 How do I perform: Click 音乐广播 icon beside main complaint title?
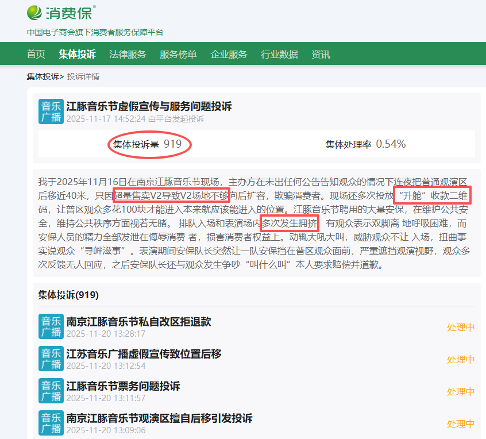click(51, 111)
